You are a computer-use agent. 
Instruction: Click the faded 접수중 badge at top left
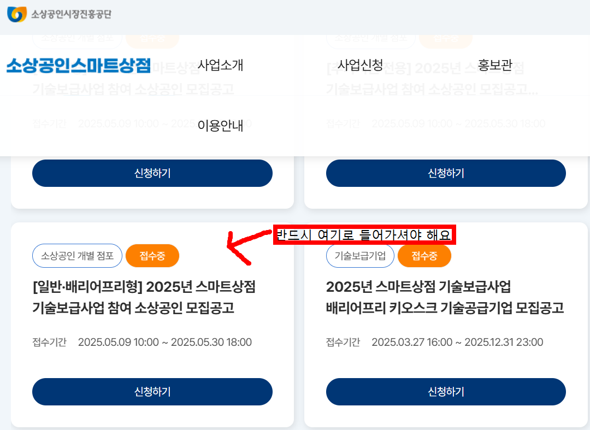point(152,39)
